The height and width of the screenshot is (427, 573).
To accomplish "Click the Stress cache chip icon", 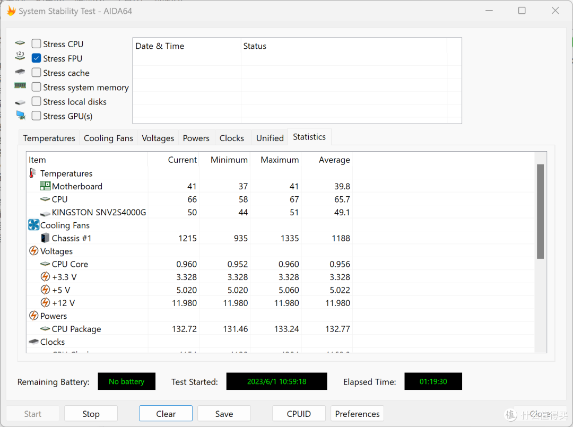I will click(20, 72).
